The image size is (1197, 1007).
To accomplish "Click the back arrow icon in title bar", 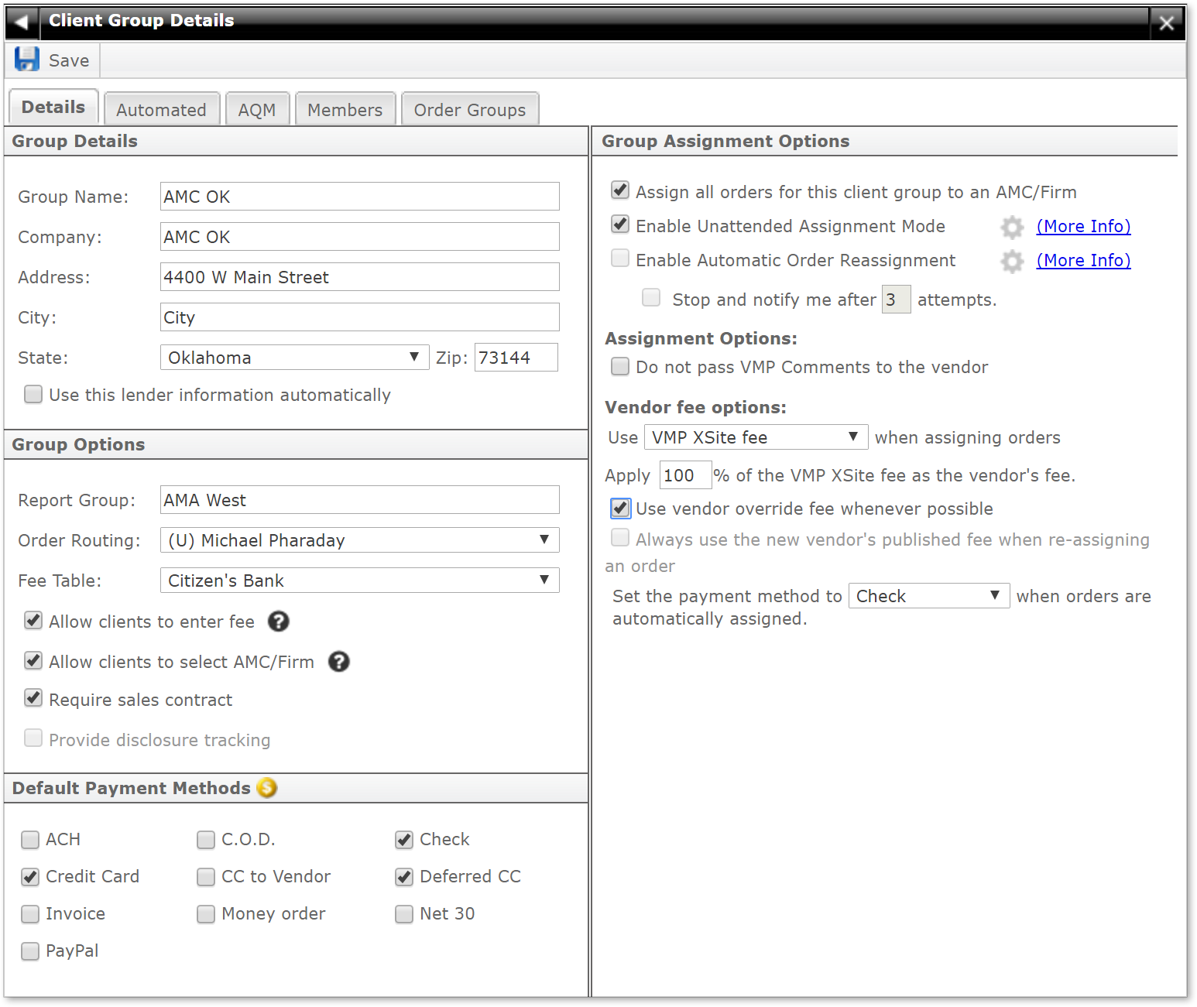I will click(x=22, y=22).
